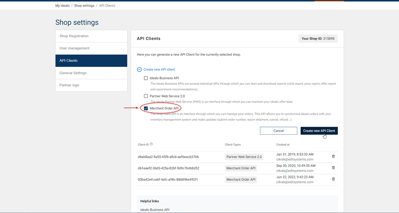
Task: Click the Client-Types column header
Action: (x=233, y=145)
